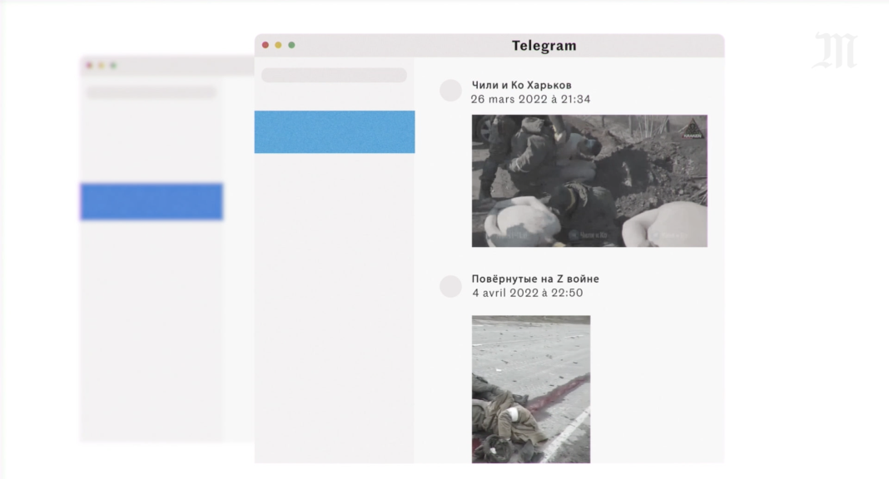Click the avatar beside Чили и Ко Харьков

(x=450, y=91)
